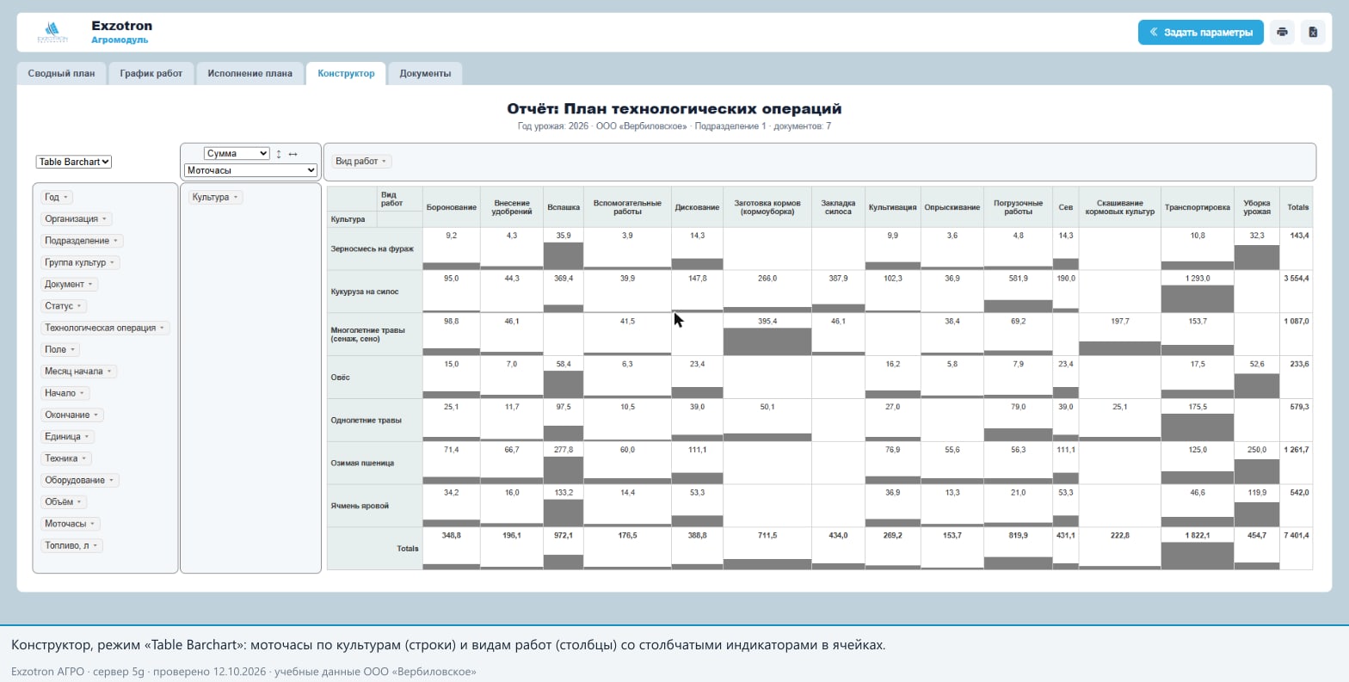This screenshot has height=682, width=1349.
Task: Open the Моточасы value dropdown
Action: [x=251, y=170]
